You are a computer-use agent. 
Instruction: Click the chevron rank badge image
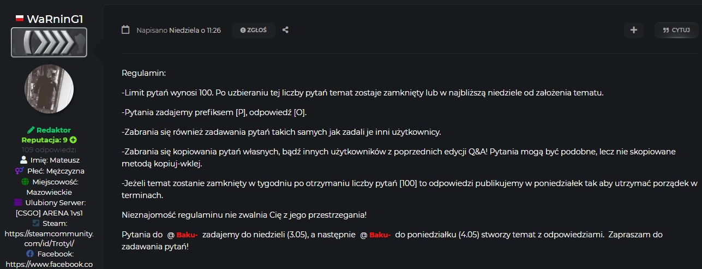[49, 43]
